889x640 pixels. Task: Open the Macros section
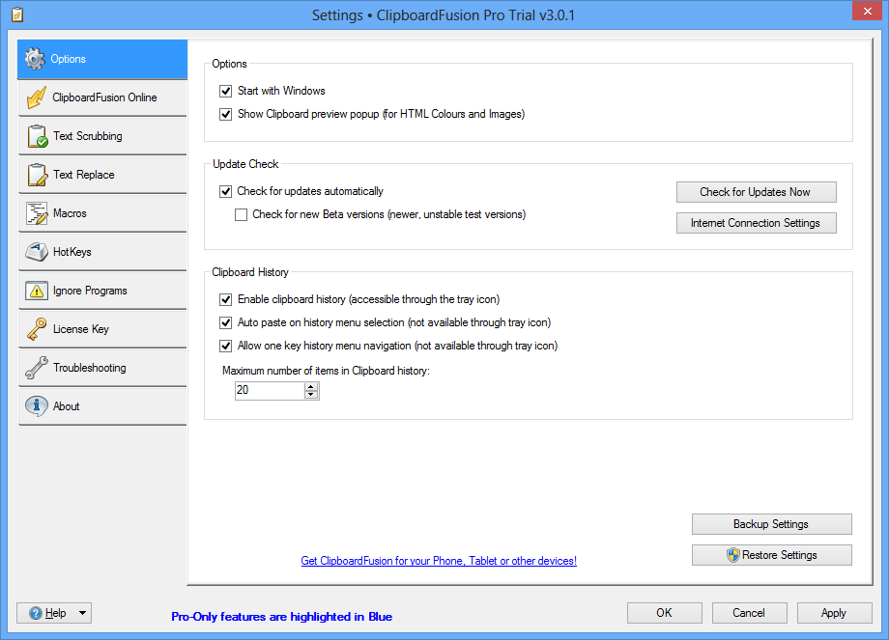pos(102,213)
